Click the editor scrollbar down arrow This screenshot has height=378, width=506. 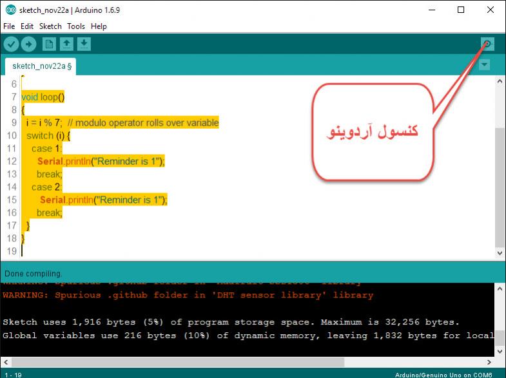[x=500, y=254]
